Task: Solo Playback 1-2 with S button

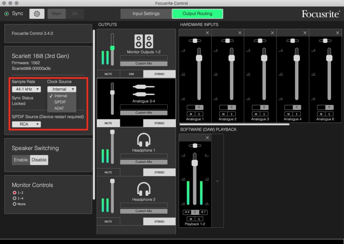Action: (199, 219)
